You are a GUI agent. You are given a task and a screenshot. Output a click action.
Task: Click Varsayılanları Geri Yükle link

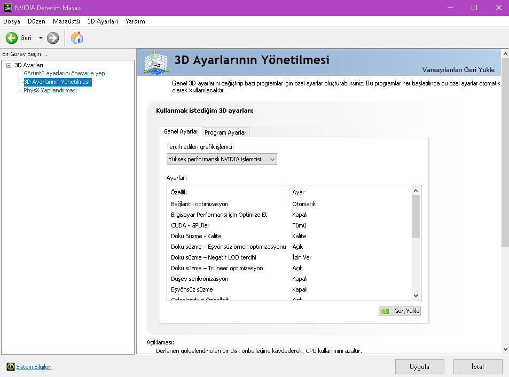pos(458,70)
